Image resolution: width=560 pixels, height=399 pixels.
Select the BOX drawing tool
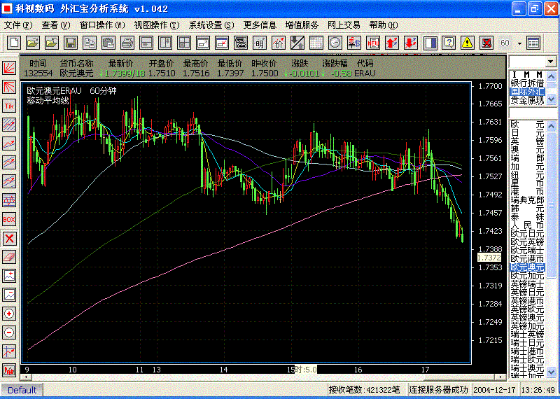9,219
